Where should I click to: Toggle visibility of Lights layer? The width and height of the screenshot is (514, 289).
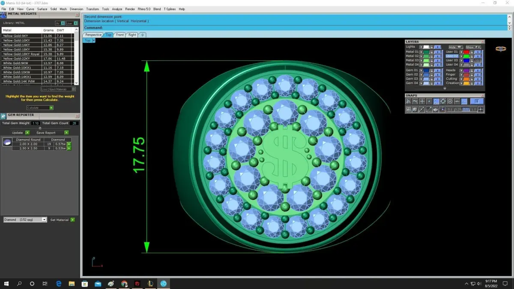(x=437, y=47)
